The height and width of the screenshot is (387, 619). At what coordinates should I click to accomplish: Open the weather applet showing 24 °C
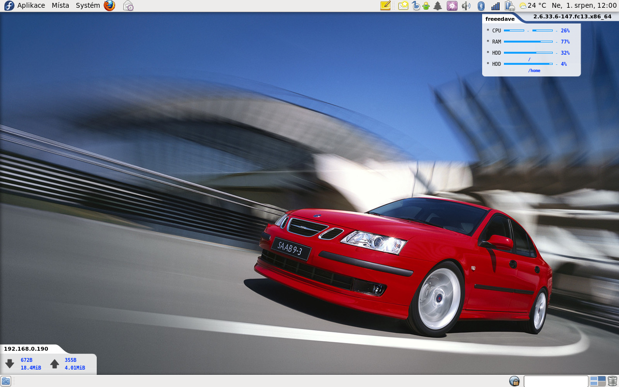pos(532,6)
